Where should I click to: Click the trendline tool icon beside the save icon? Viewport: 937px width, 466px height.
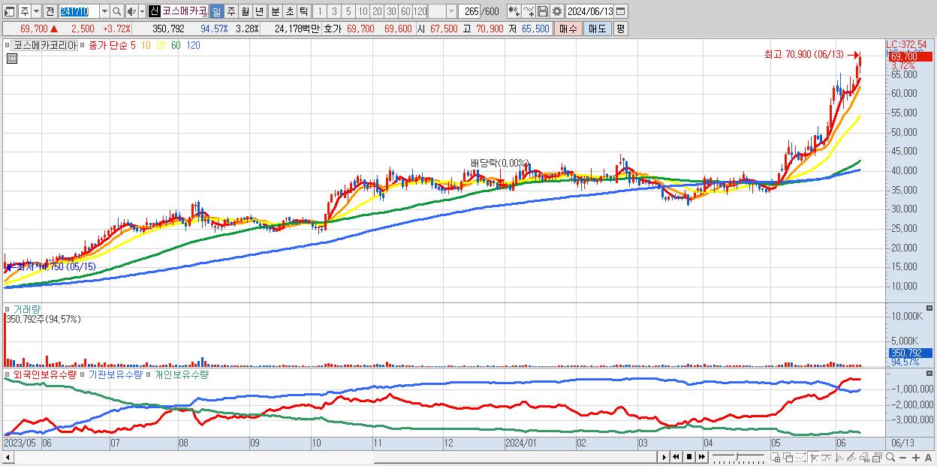(x=529, y=11)
